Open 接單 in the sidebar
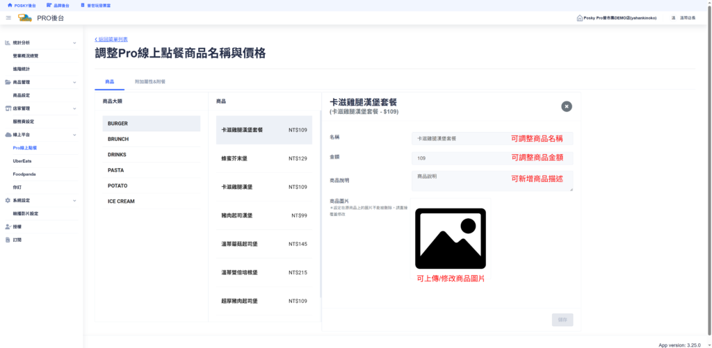The width and height of the screenshot is (712, 348). [x=17, y=226]
